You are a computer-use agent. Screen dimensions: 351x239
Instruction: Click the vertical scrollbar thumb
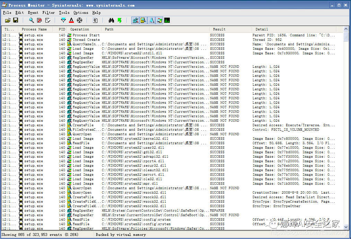tap(346, 36)
